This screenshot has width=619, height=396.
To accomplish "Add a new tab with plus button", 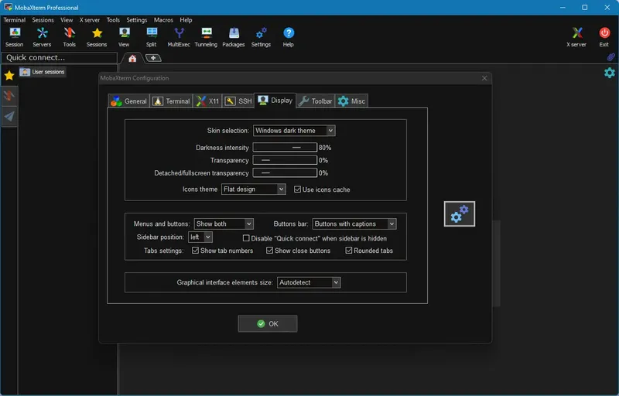I will pyautogui.click(x=153, y=58).
